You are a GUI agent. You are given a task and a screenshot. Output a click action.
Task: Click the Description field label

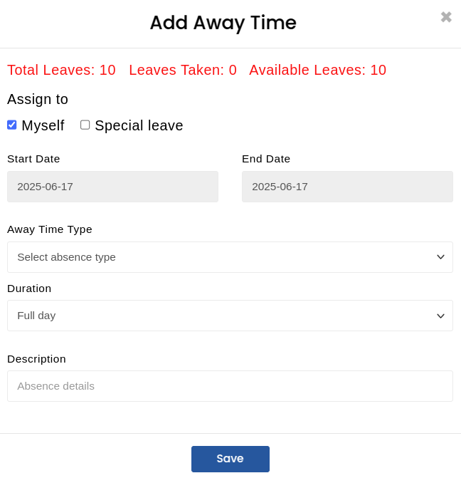point(36,359)
